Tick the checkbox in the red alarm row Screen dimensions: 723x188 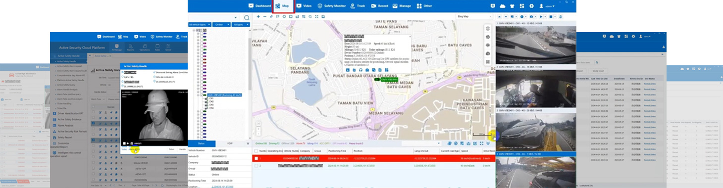pyautogui.click(x=256, y=158)
